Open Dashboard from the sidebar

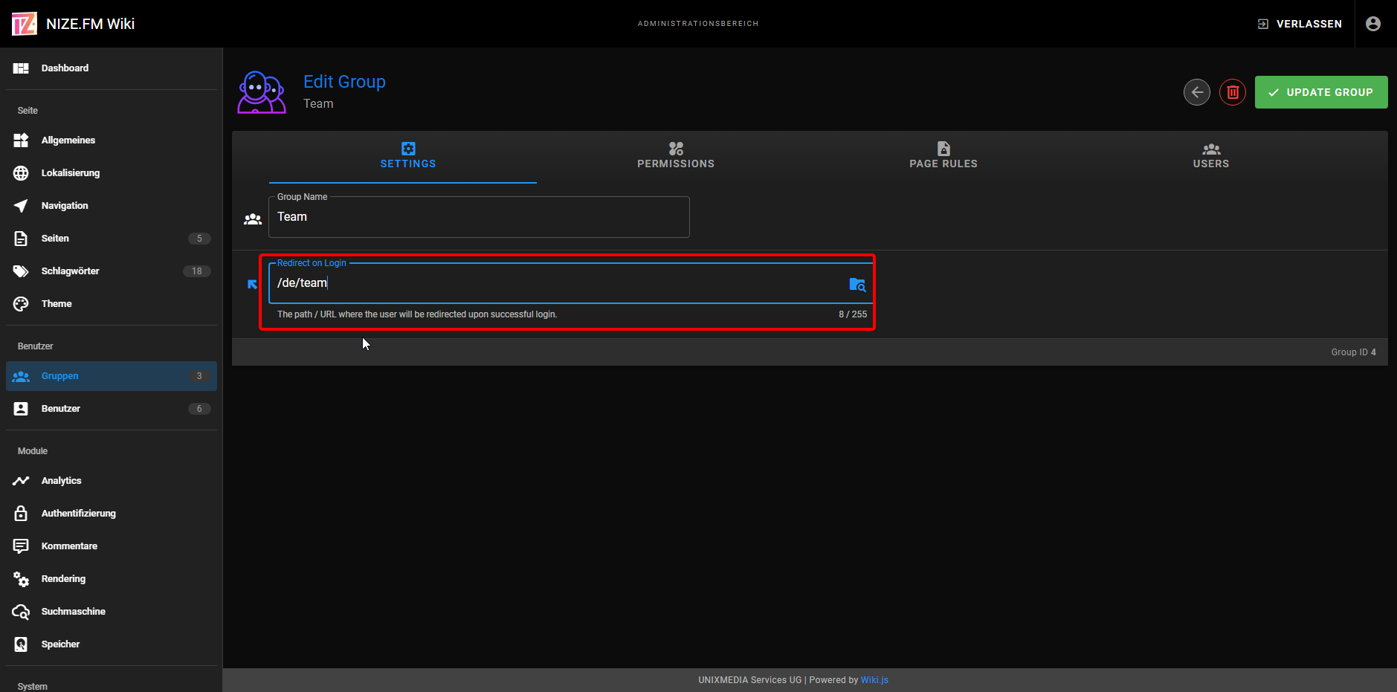click(x=65, y=68)
